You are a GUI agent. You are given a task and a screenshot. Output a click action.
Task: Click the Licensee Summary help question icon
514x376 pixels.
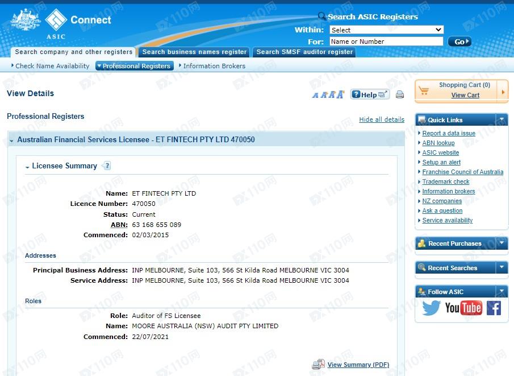pos(106,166)
